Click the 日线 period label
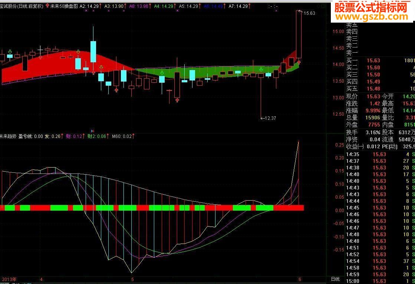The image size is (415, 284). click(x=335, y=279)
